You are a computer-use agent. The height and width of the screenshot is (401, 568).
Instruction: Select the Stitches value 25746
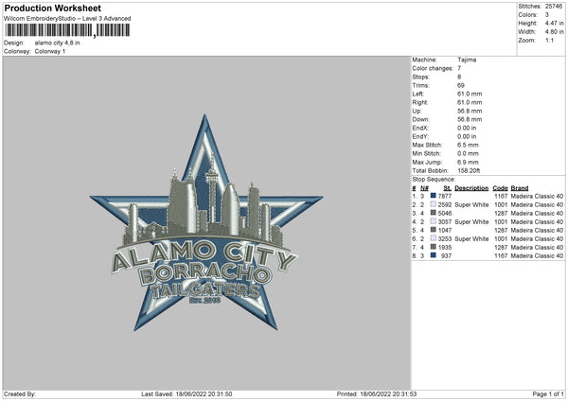pos(554,7)
